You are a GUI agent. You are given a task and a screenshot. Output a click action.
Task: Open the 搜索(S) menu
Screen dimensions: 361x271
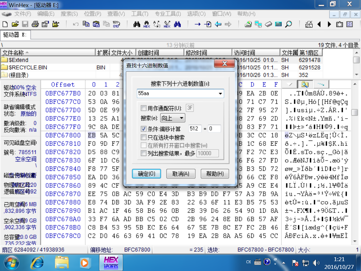tap(69, 14)
